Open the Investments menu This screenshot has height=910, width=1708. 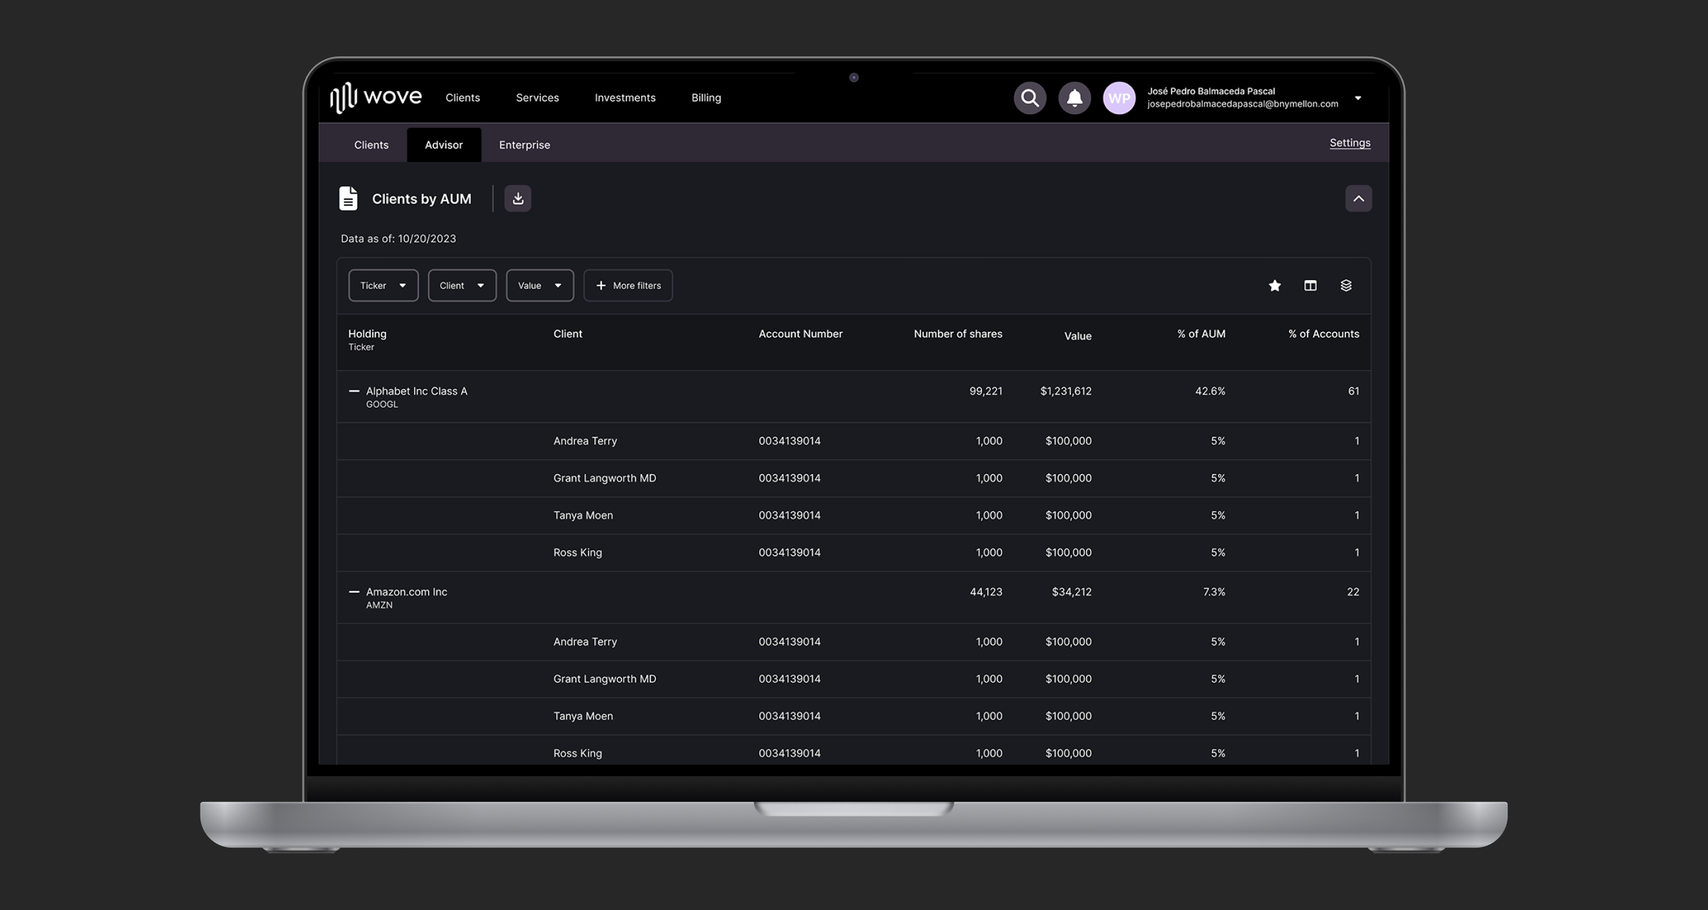tap(625, 98)
